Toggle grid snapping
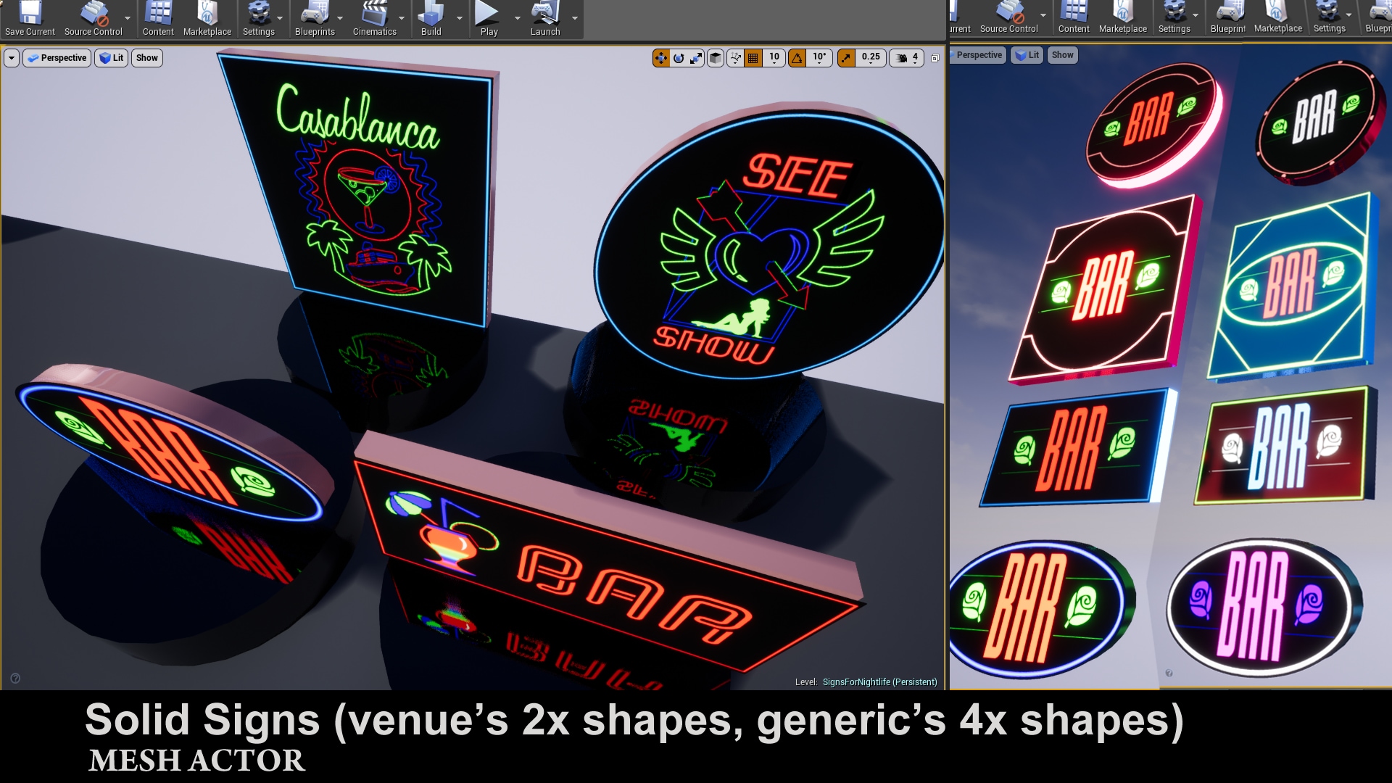The width and height of the screenshot is (1392, 783). [x=753, y=58]
